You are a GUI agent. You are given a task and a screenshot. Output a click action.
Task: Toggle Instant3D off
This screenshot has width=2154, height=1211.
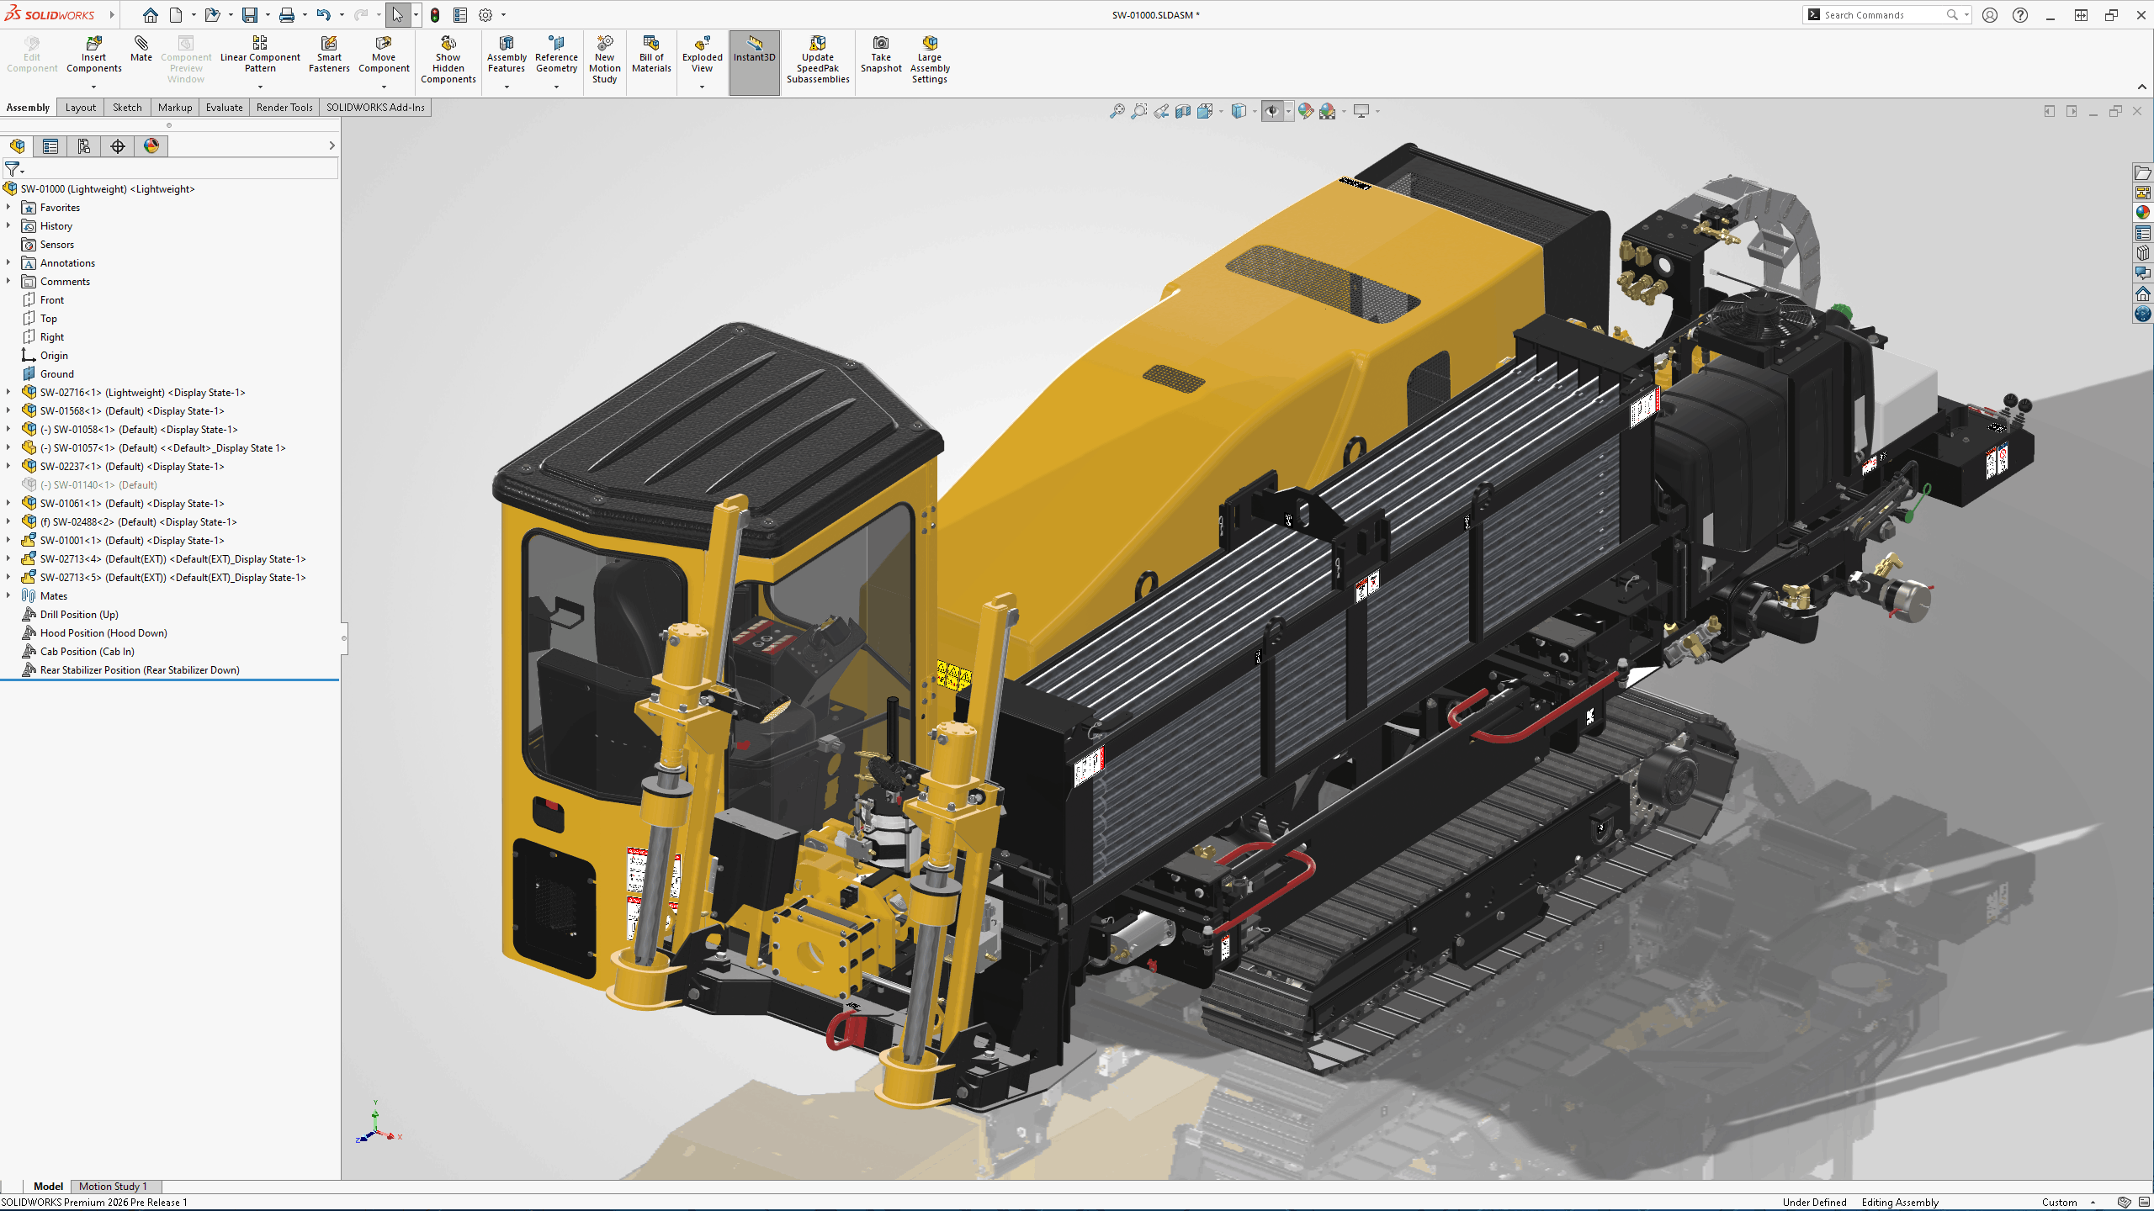click(x=754, y=61)
